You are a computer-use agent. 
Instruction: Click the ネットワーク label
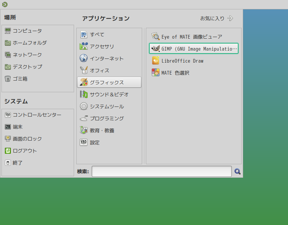pos(27,55)
